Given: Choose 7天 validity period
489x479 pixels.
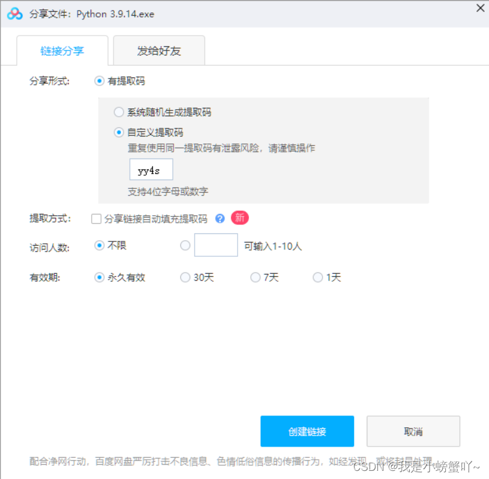Looking at the screenshot, I should (x=256, y=277).
